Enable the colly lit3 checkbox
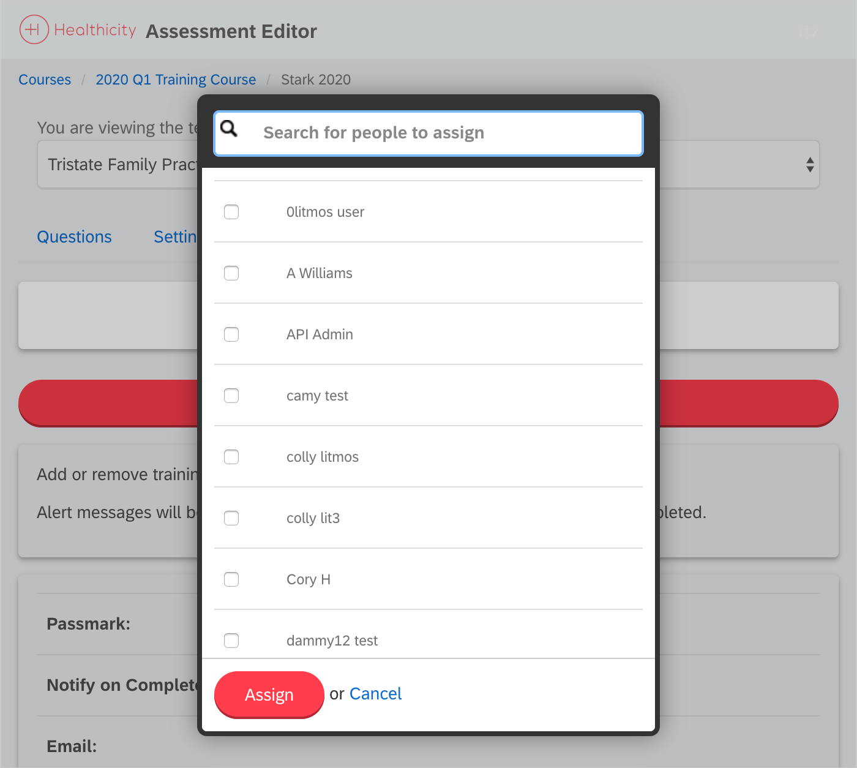Viewport: 857px width, 768px height. point(231,518)
